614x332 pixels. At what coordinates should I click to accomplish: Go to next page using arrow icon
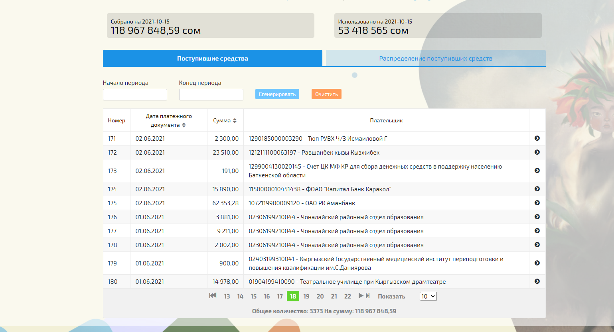[x=361, y=296]
